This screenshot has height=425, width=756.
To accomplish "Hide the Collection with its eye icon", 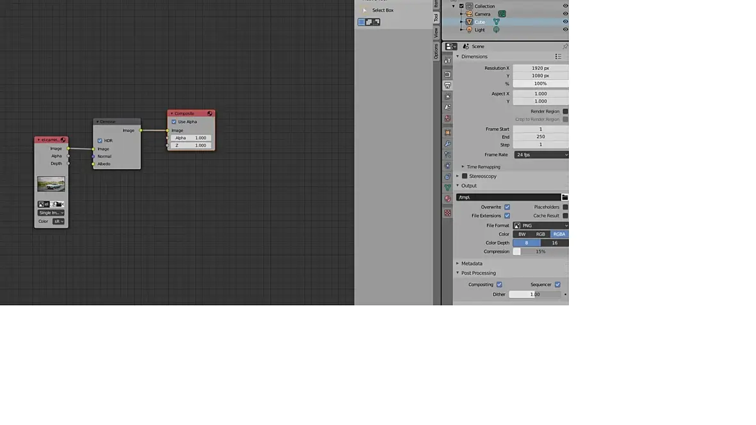I will [565, 6].
